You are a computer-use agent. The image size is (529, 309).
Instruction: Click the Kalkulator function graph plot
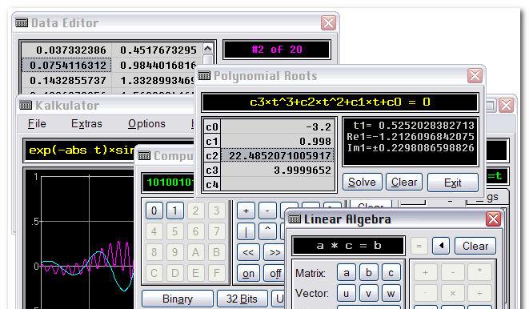[79, 238]
